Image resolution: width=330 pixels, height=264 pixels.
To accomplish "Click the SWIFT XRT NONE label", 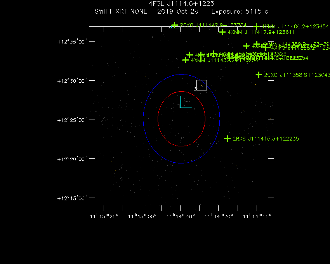I will 121,11.
